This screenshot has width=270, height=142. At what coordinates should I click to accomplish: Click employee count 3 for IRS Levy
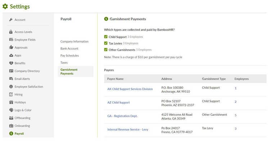pyautogui.click(x=235, y=129)
